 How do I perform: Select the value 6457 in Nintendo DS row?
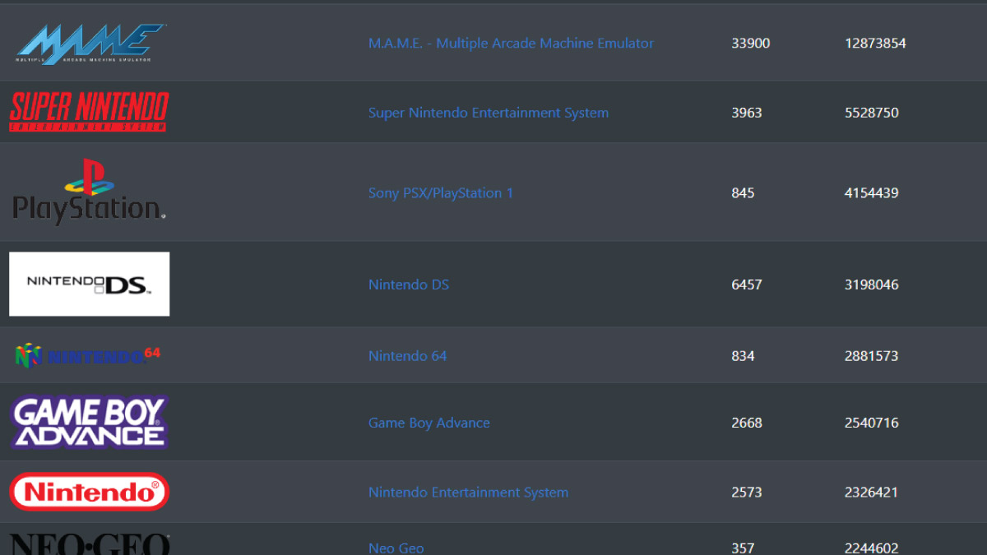pos(747,284)
